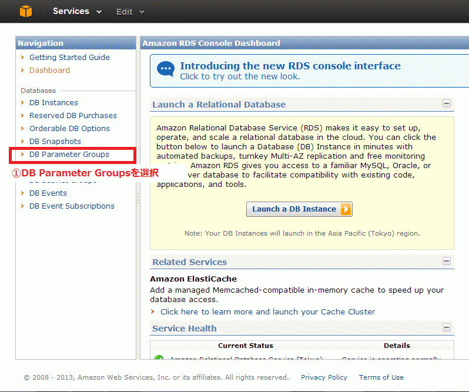Open the Edit dropdown menu

click(130, 12)
